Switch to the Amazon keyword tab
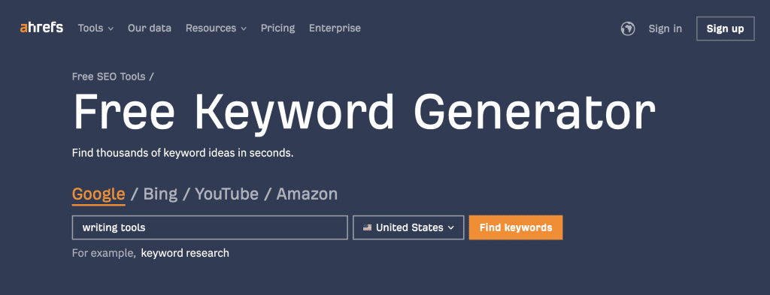 [x=307, y=194]
